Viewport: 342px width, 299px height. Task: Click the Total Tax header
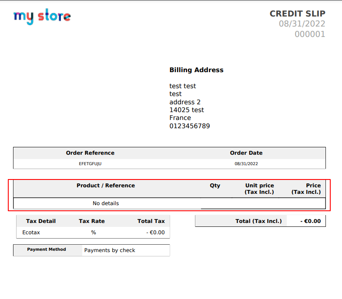151,221
